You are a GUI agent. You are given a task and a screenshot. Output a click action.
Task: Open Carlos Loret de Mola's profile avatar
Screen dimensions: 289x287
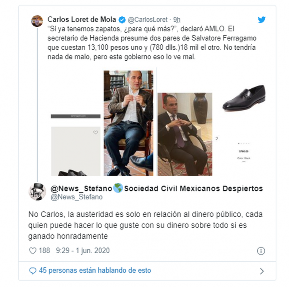point(37,21)
